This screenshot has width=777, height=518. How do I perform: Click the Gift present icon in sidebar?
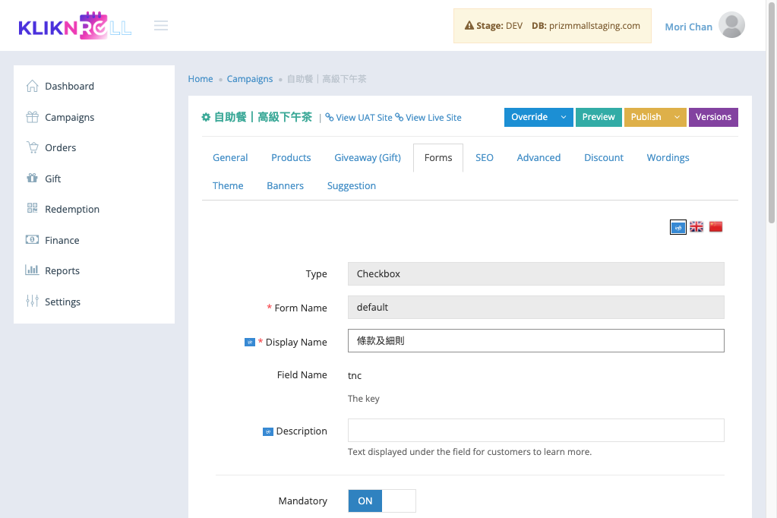tap(32, 178)
